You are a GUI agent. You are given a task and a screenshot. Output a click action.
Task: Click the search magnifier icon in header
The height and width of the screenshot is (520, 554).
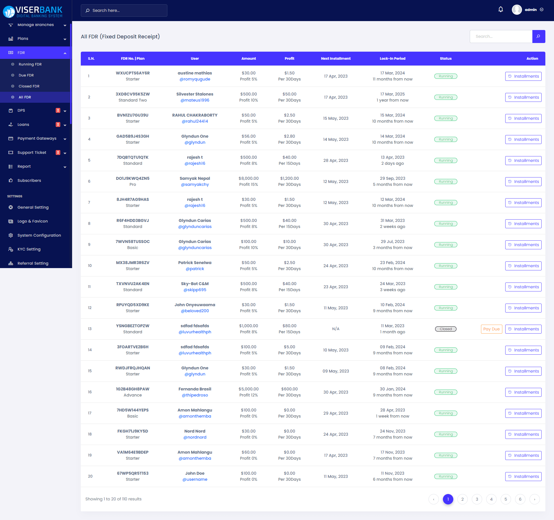(x=88, y=10)
